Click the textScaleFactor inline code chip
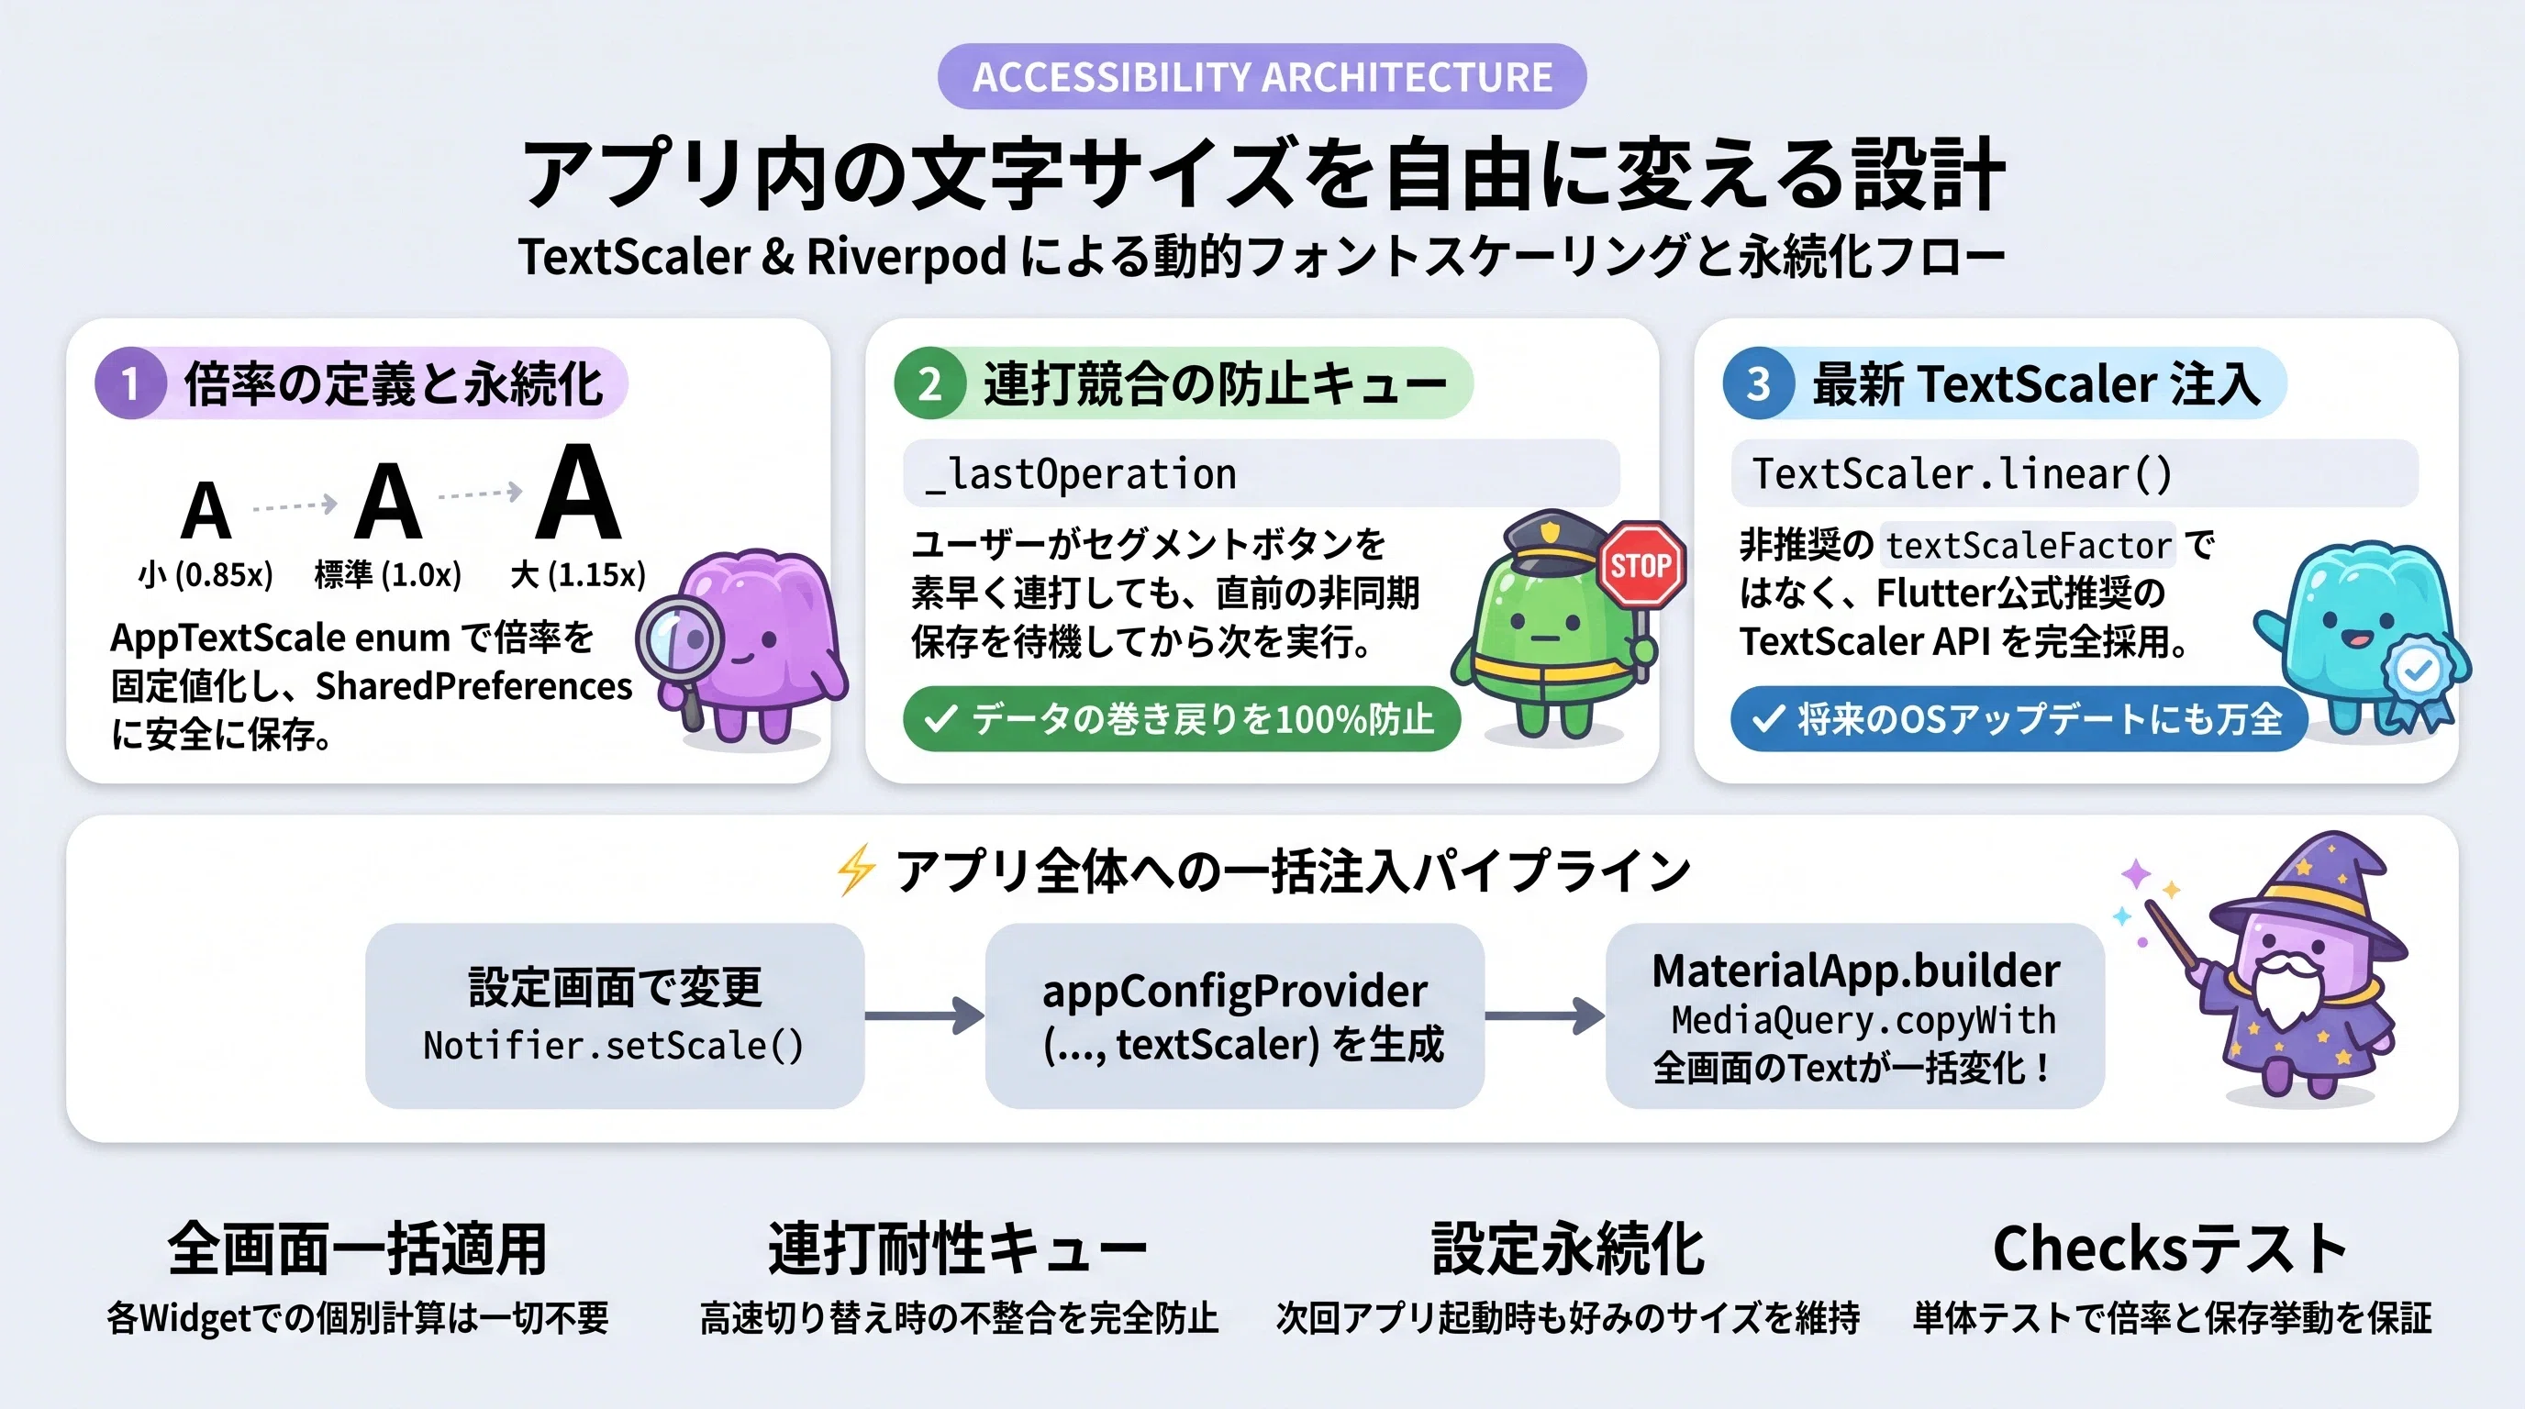2525x1409 pixels. [x=2028, y=545]
